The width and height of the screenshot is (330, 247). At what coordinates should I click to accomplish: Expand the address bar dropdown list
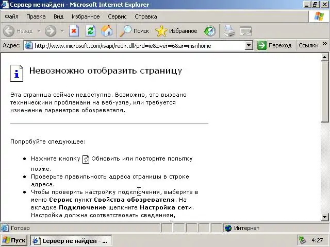249,45
